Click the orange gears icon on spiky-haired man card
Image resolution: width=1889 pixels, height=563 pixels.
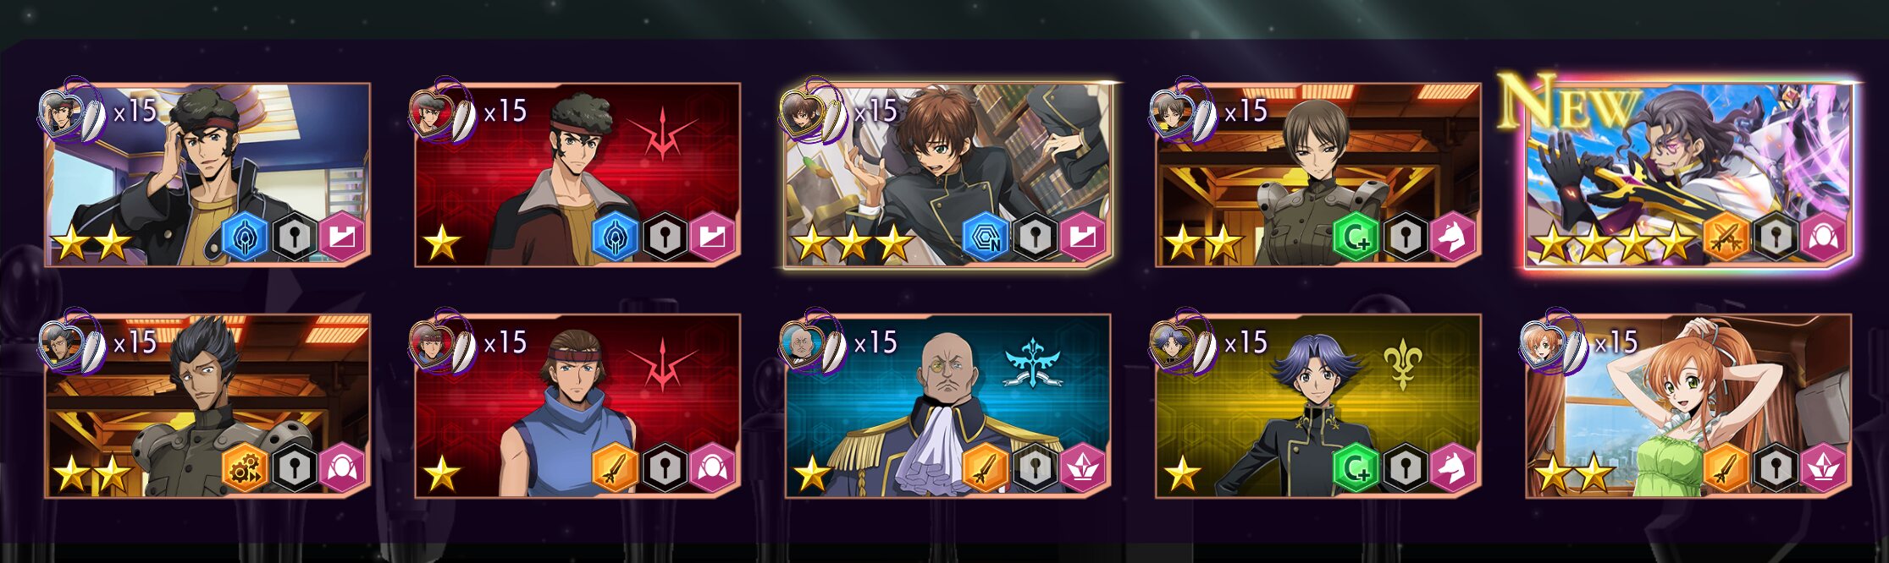point(246,467)
